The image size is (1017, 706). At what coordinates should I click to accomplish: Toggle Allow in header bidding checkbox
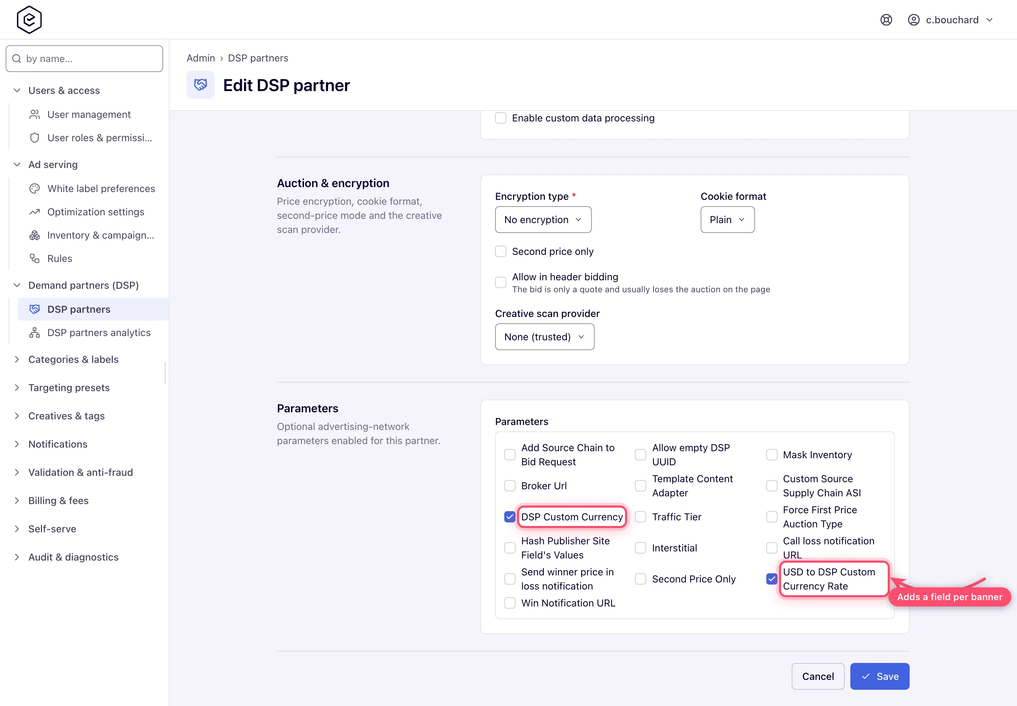click(500, 282)
